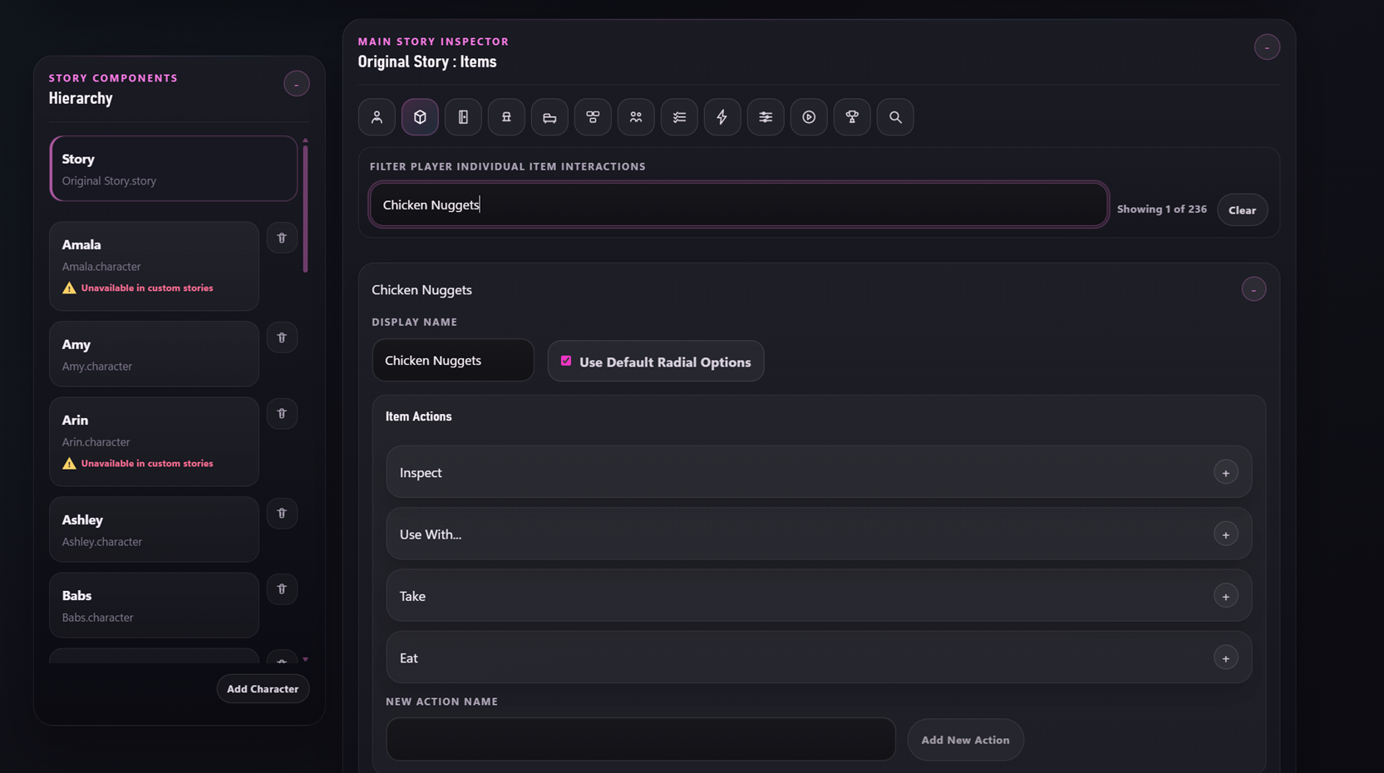Viewport: 1384px width, 773px height.
Task: Select the Story hierarchy entry
Action: [x=174, y=169]
